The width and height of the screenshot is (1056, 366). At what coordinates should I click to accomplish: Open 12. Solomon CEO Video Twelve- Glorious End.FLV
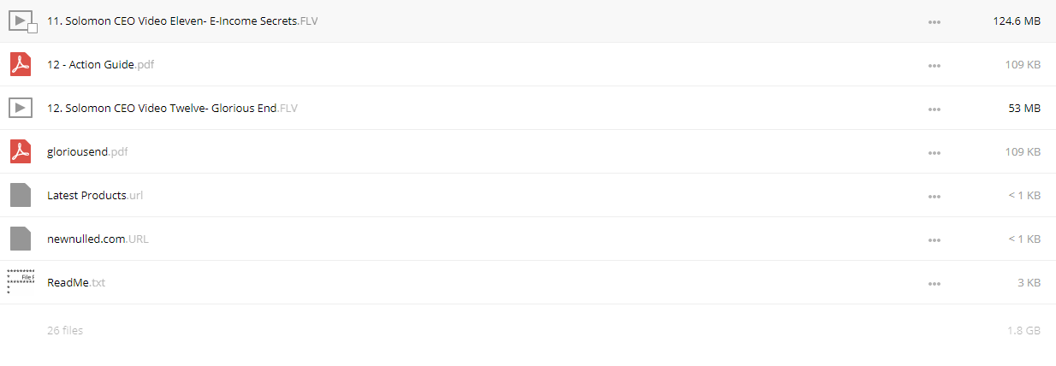pyautogui.click(x=172, y=108)
